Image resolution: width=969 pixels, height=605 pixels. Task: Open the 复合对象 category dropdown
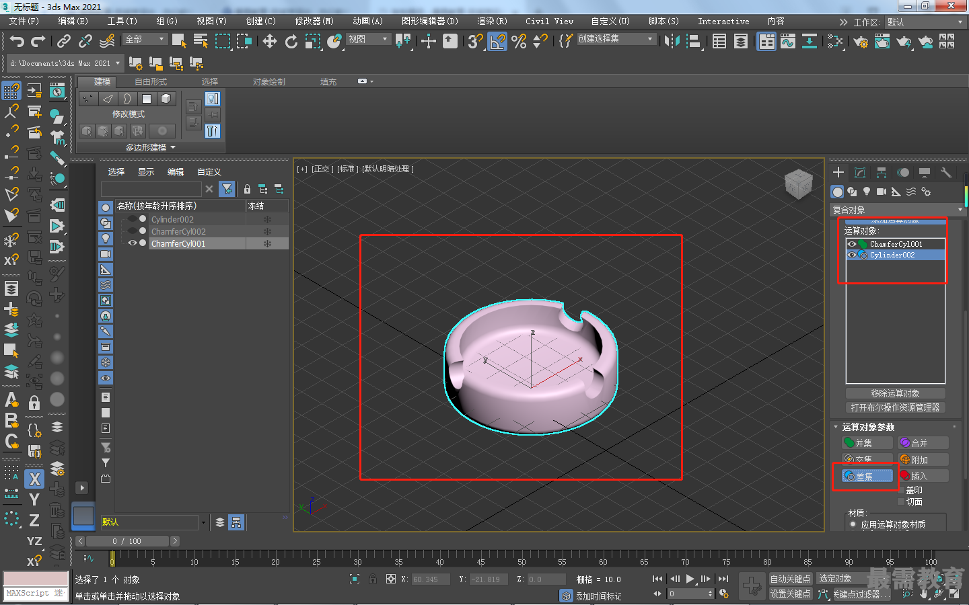[898, 210]
